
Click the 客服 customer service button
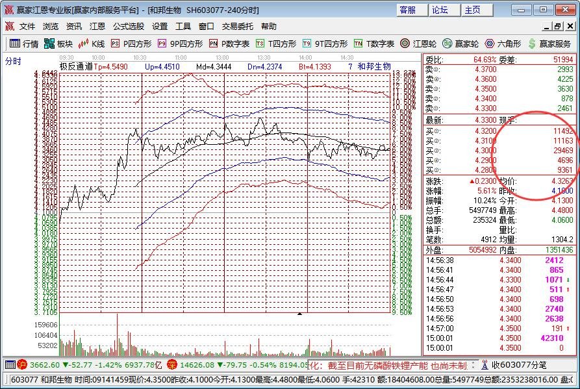(x=412, y=10)
